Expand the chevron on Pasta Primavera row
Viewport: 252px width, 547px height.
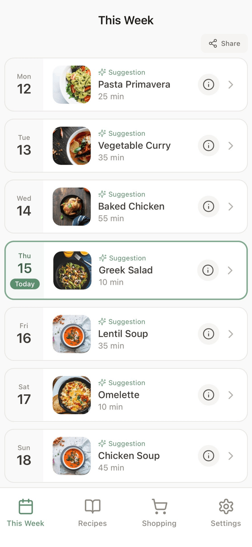click(230, 85)
